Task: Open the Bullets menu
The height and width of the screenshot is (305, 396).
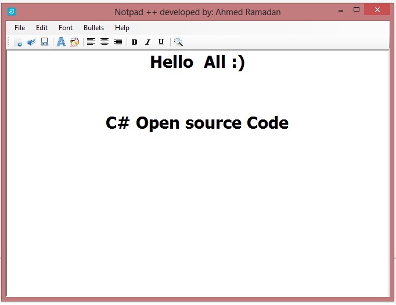Action: click(x=93, y=28)
